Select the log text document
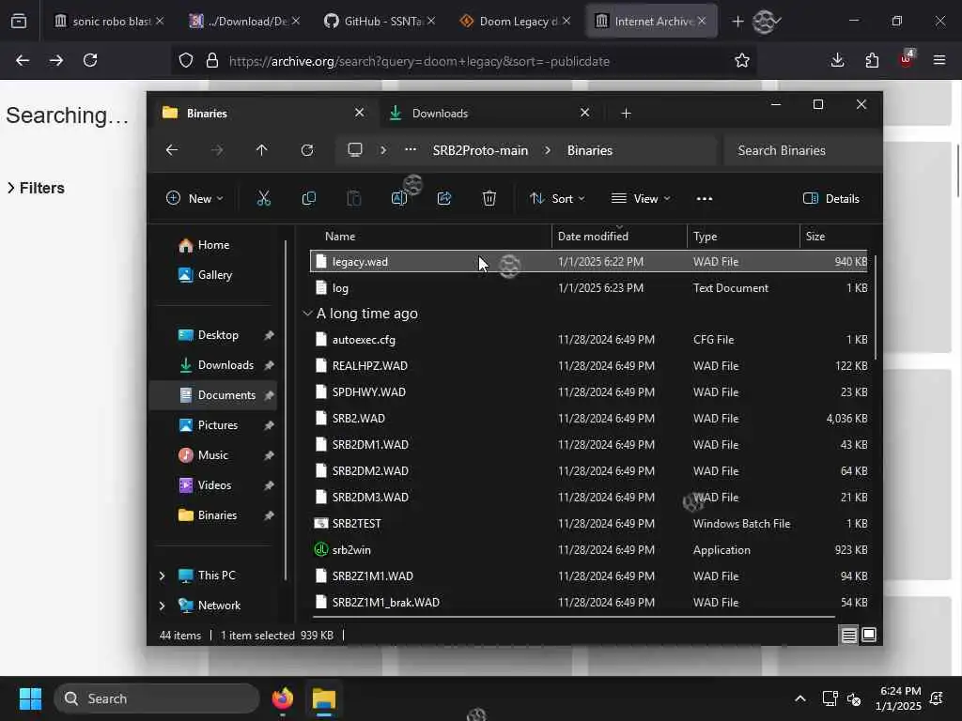The image size is (962, 721). [589, 287]
